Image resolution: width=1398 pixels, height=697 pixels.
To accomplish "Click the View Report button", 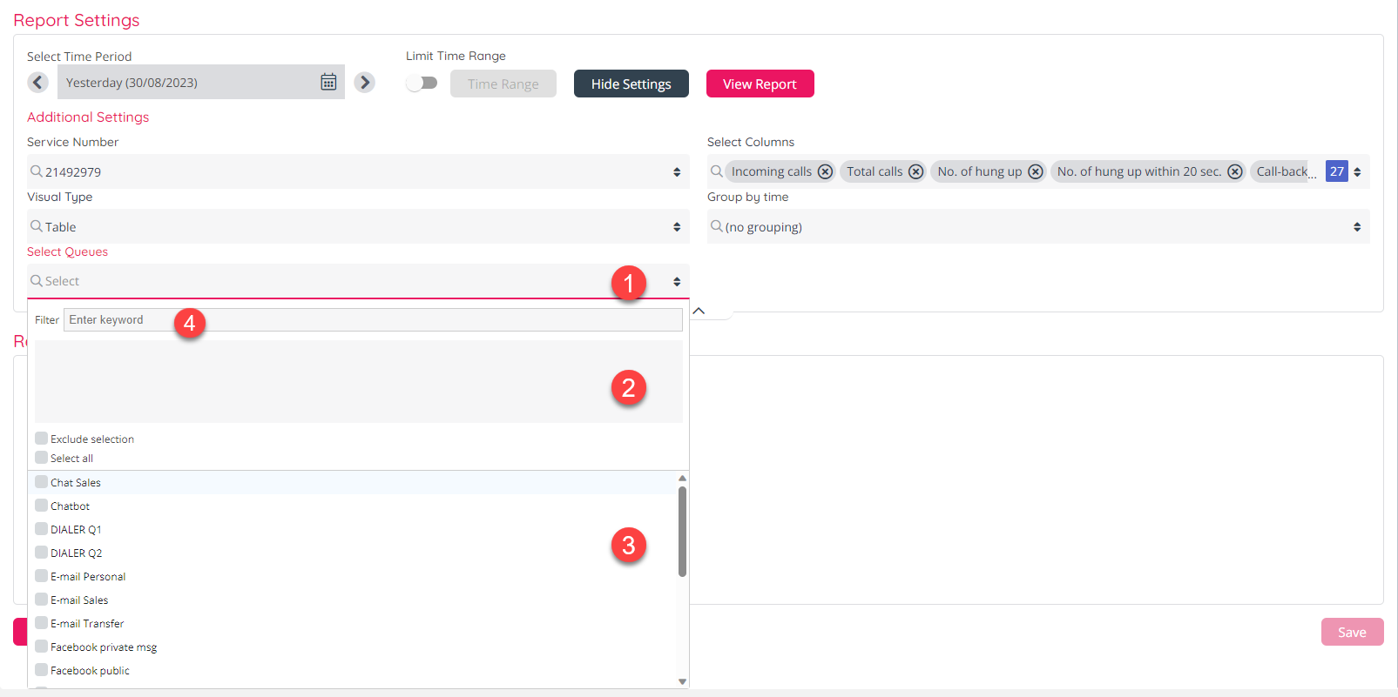I will [x=760, y=84].
